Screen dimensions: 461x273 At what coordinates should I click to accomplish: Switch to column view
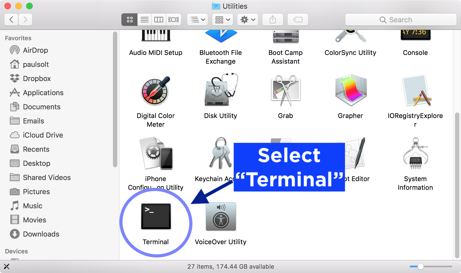(159, 19)
